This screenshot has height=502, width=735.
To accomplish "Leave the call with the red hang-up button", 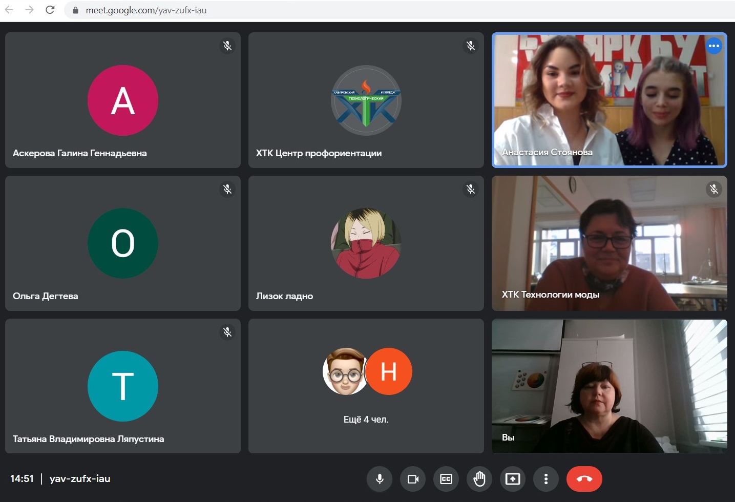I will 584,479.
